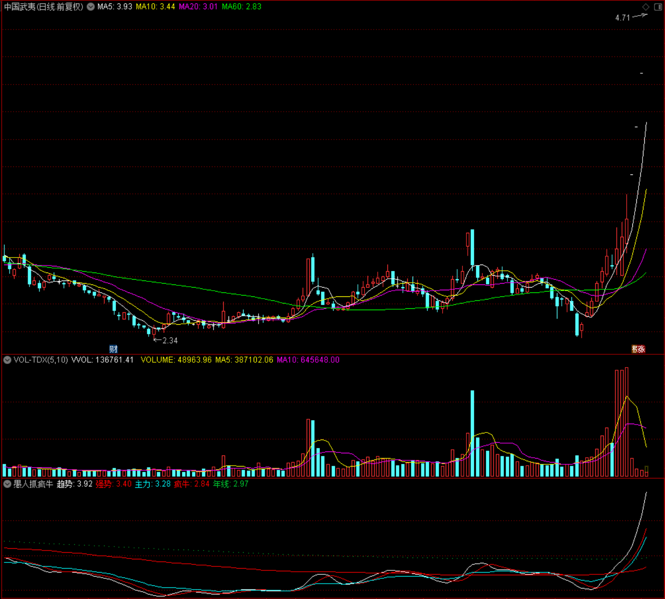Click the 年线: 2.97 value
Image resolution: width=665 pixels, height=599 pixels.
point(231,484)
